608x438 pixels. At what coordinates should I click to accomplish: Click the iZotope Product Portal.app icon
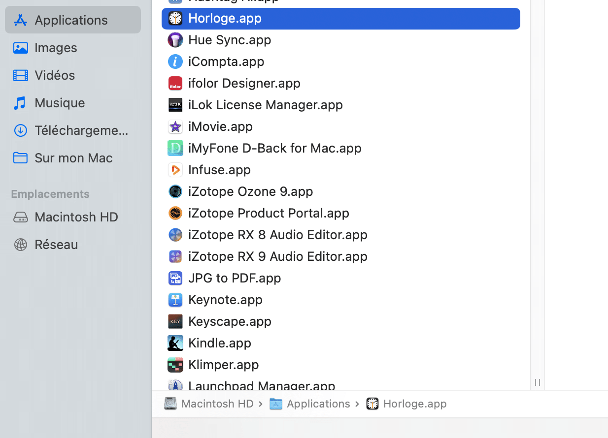click(x=175, y=213)
